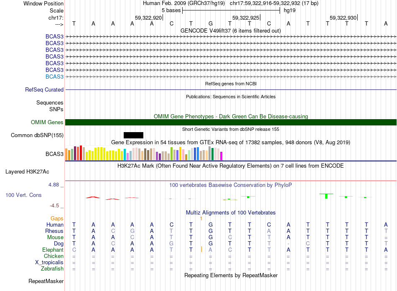Click Short Genetic Variants from dbSNP title

click(x=231, y=129)
